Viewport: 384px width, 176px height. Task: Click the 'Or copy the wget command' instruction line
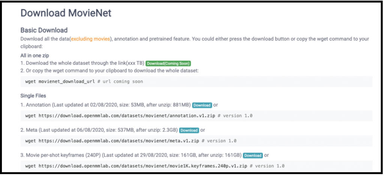pyautogui.click(x=109, y=70)
